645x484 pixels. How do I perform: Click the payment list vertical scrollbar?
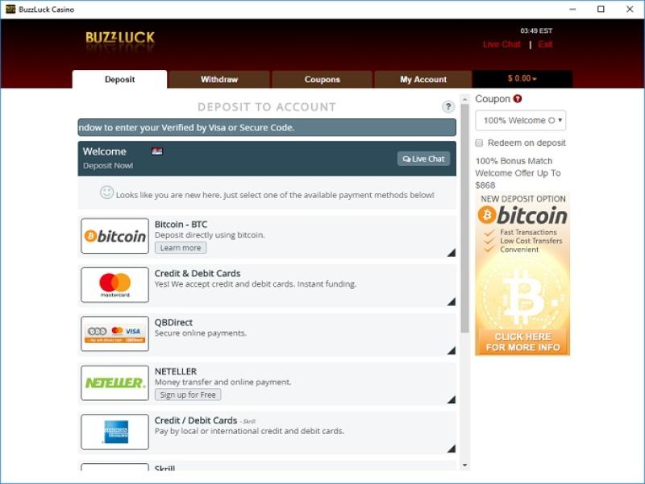(x=464, y=242)
